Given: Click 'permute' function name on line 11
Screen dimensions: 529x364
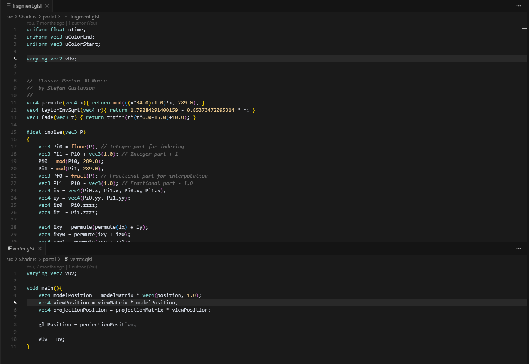Looking at the screenshot, I should (x=52, y=103).
